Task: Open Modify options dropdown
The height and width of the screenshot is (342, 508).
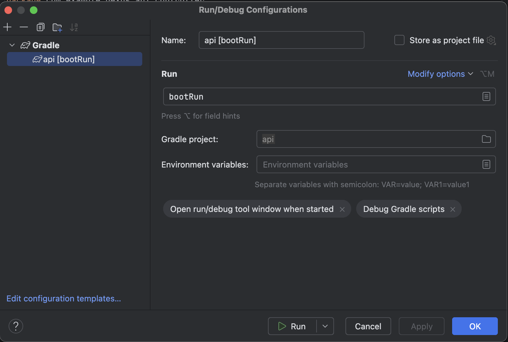Action: [x=441, y=74]
